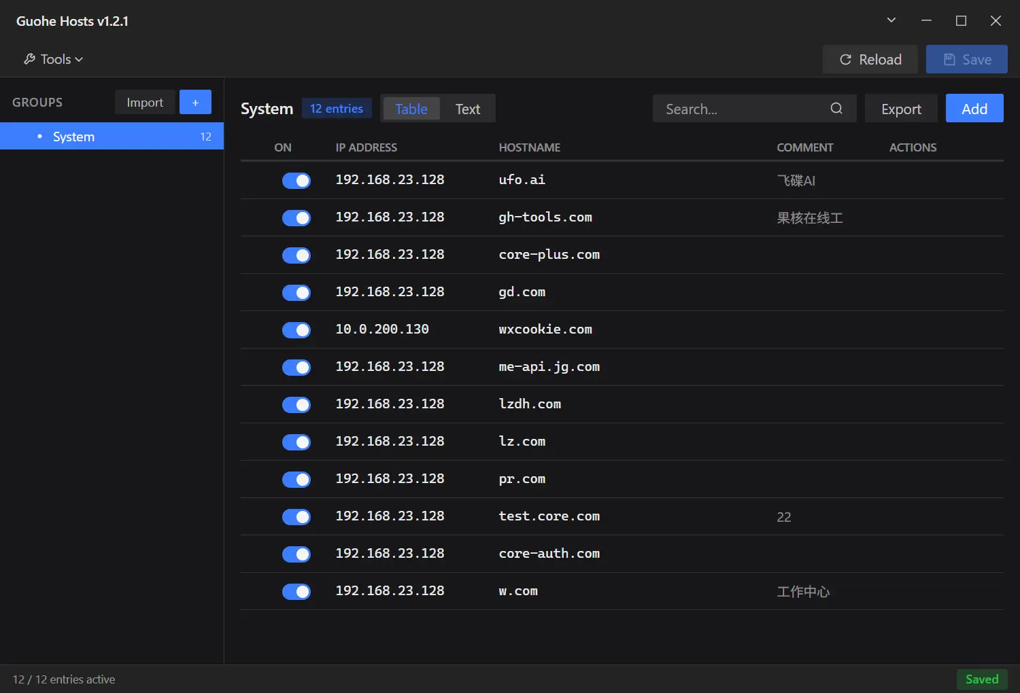The width and height of the screenshot is (1020, 693).
Task: Toggle the w.com entry switch
Action: (x=296, y=592)
